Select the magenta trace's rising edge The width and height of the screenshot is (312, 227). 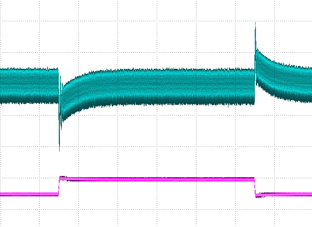(59, 186)
